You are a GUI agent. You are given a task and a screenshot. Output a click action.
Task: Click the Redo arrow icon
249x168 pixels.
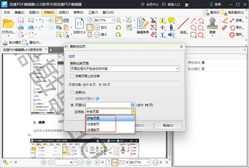click(41, 28)
